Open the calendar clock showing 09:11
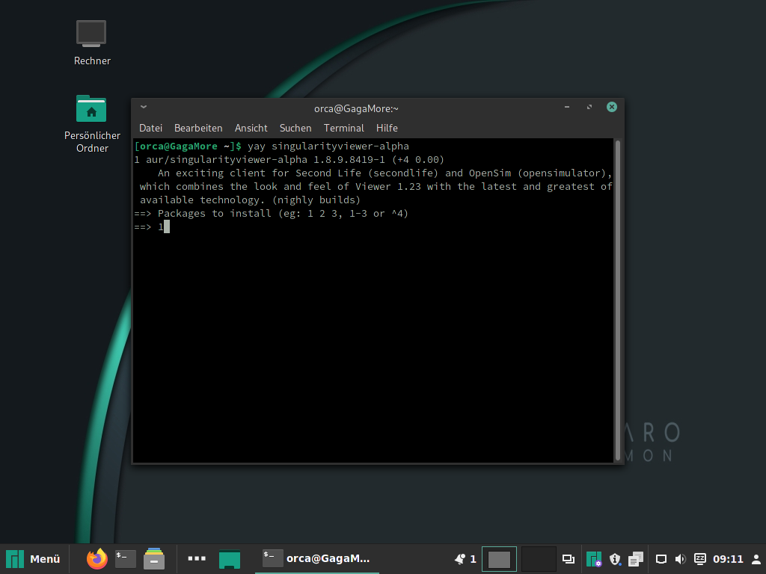Screen dimensions: 766x574 click(x=728, y=559)
